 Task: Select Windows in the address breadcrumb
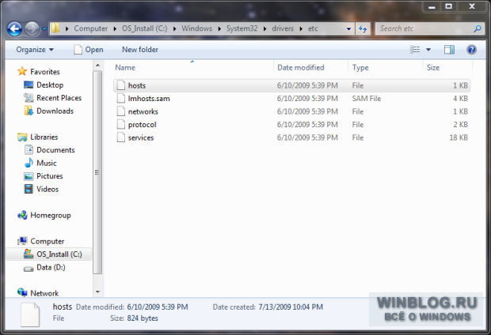196,28
